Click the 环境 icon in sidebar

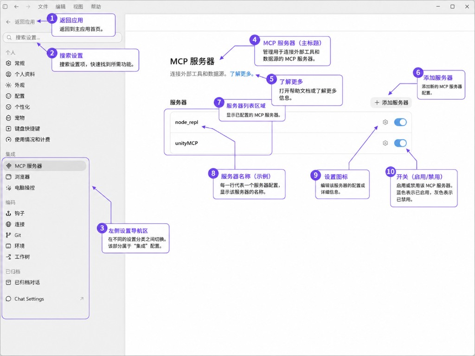pos(8,246)
